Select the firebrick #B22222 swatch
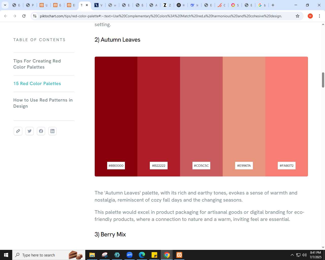This screenshot has width=325, height=260. coord(159,117)
